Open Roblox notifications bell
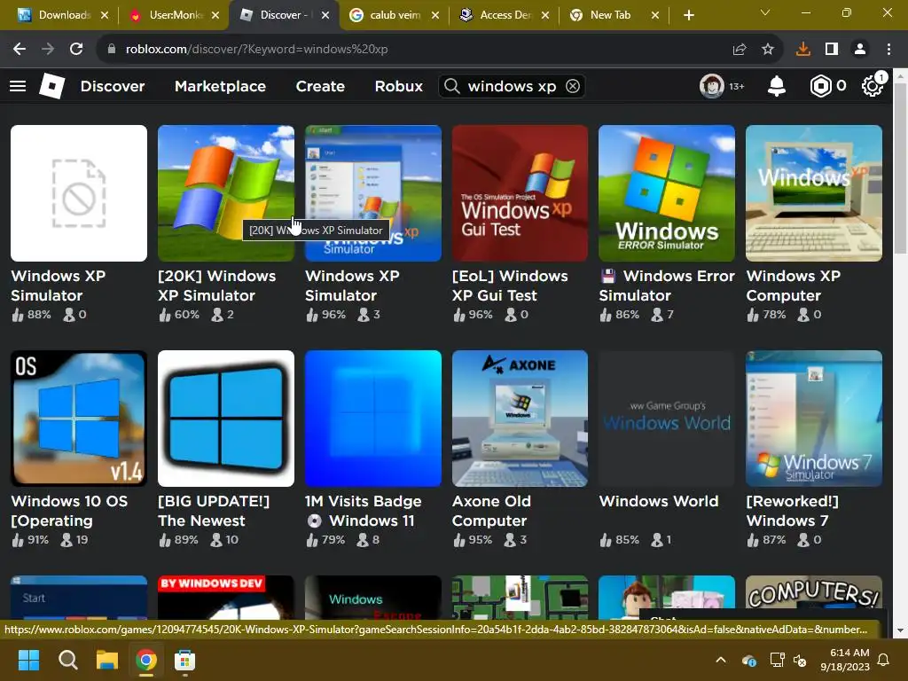 pyautogui.click(x=777, y=86)
